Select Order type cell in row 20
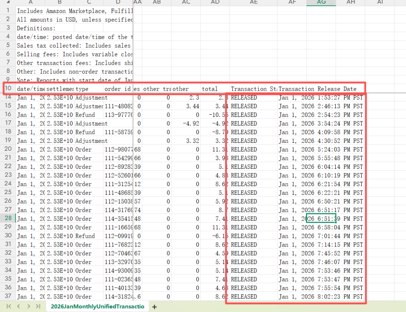406x312 pixels. tap(89, 149)
